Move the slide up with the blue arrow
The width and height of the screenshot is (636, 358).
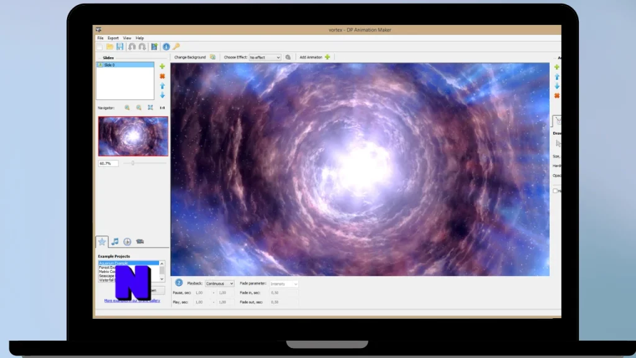(x=162, y=86)
